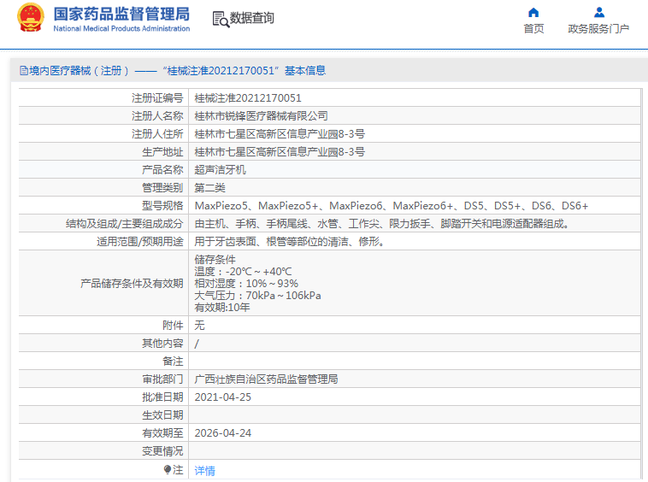648x482 pixels.
Task: Click 首页 navigation label
Action: pos(533,28)
